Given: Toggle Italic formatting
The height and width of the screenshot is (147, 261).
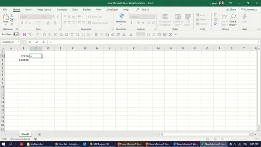Looking at the screenshot, I should tap(26, 23).
